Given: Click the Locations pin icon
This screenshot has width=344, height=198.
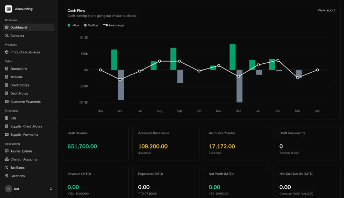Looking at the screenshot, I should [x=7, y=176].
